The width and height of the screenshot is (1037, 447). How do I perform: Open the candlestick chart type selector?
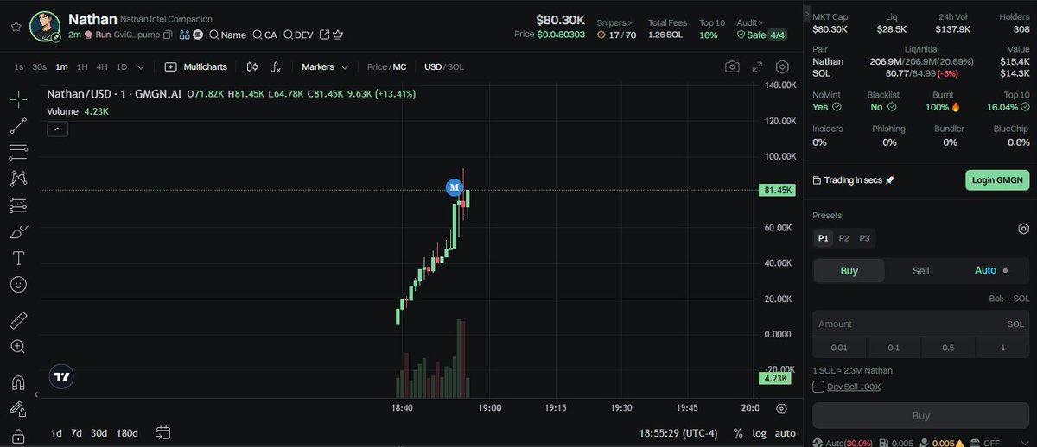[x=252, y=66]
